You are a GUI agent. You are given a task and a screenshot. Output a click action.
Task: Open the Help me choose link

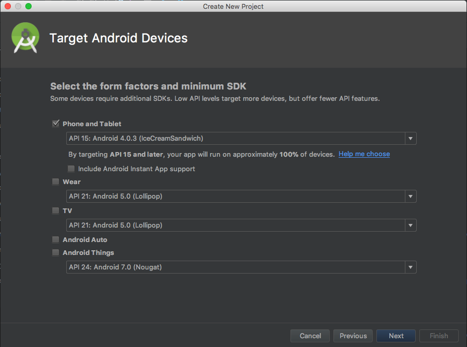tap(364, 154)
